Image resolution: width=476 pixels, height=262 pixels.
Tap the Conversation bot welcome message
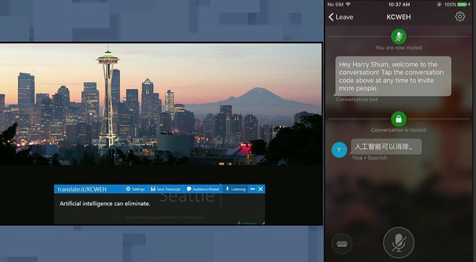(393, 76)
